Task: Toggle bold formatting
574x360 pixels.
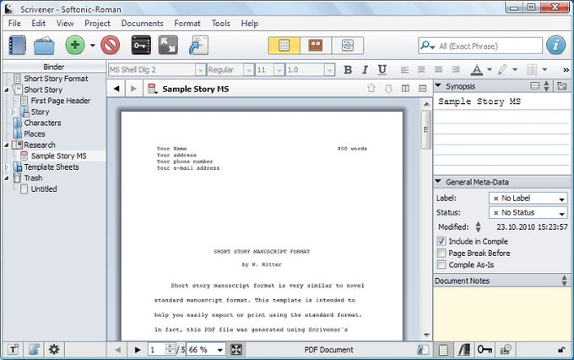Action: pos(348,69)
